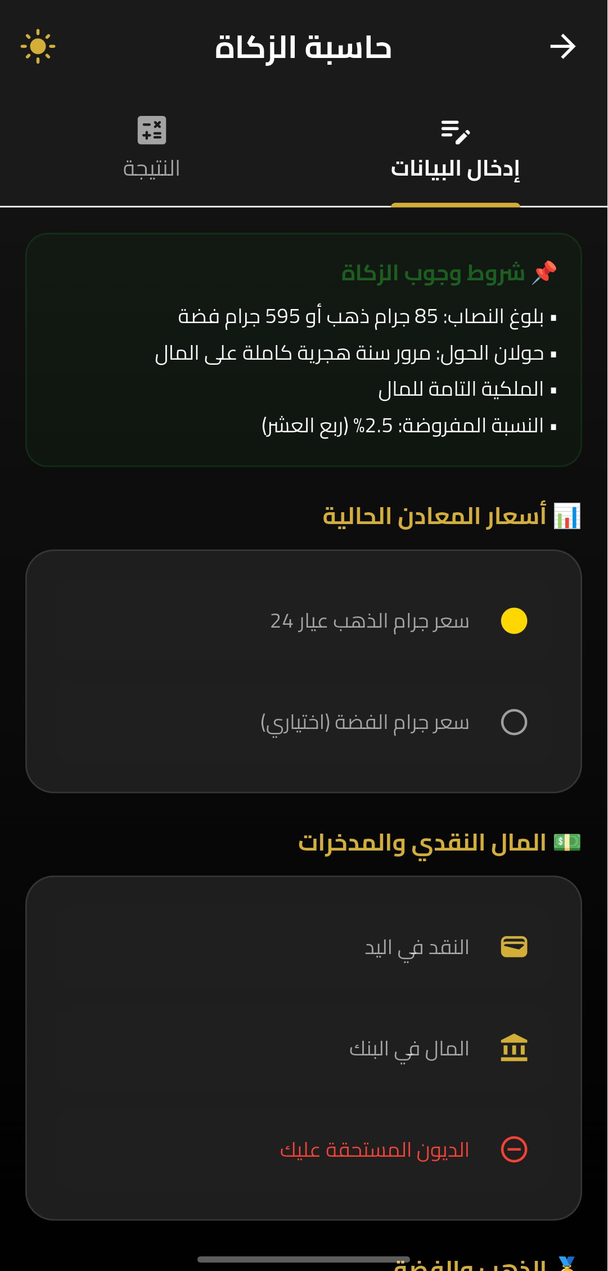
Task: Expand the cash and savings card
Action: click(x=304, y=1047)
